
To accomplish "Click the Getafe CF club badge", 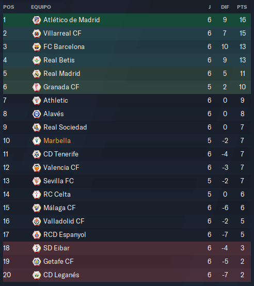I will tap(37, 262).
